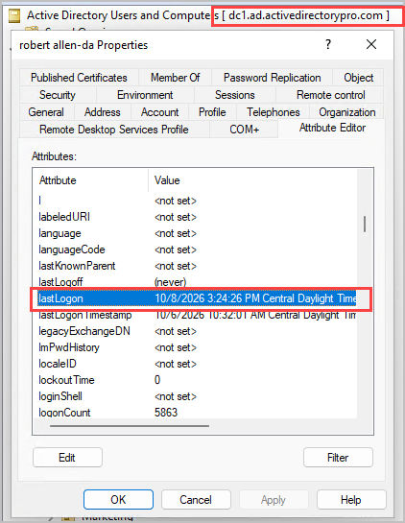Screen dimensions: 405x523
Task: Close the robert allen-da Properties dialog
Action: [x=371, y=44]
